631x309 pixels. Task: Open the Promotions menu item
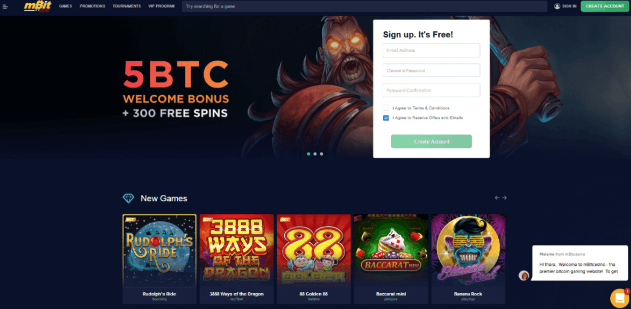coord(92,6)
